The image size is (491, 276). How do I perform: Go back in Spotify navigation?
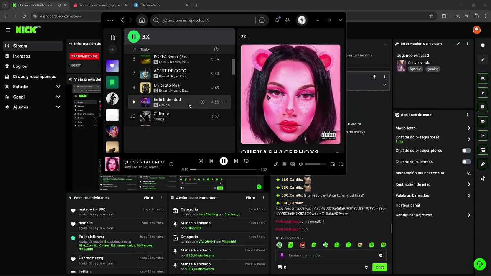click(122, 20)
